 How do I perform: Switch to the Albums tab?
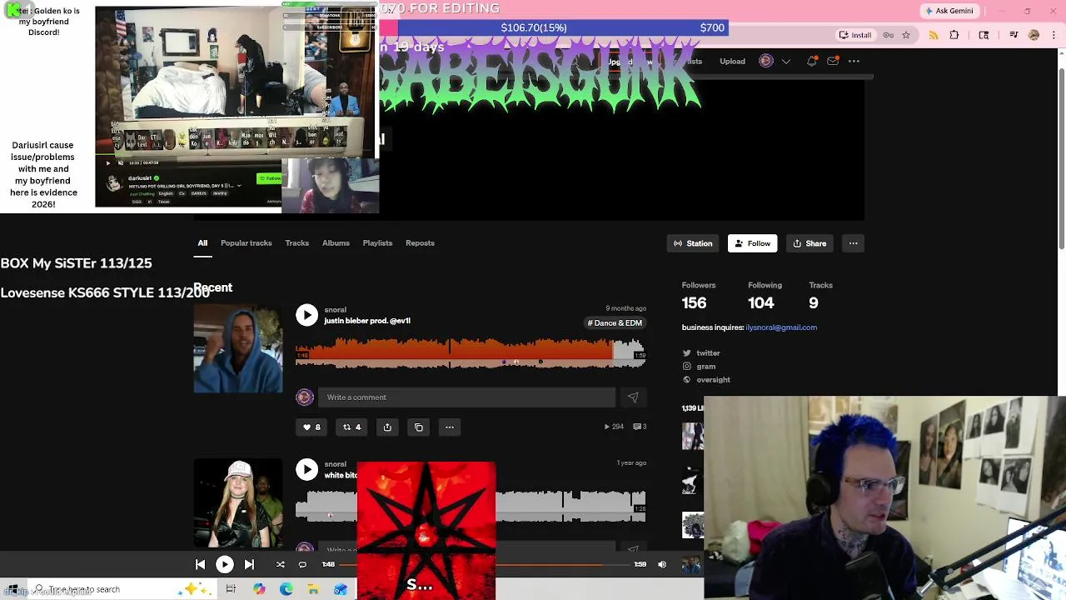[336, 243]
